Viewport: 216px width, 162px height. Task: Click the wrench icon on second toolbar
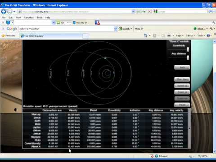click(214, 22)
